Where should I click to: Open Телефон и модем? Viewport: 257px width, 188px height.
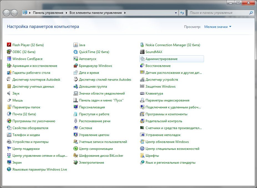[x=26, y=135]
